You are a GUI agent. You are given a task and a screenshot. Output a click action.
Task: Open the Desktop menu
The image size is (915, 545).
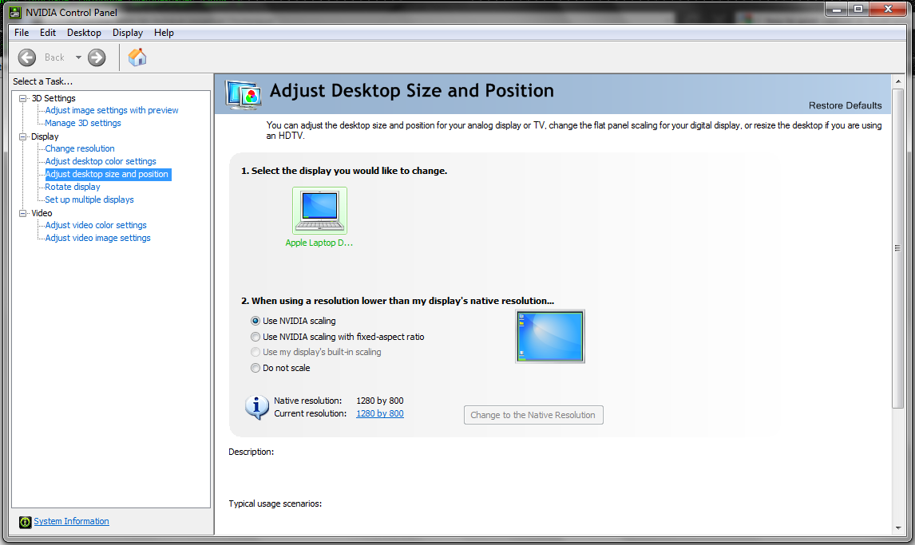tap(84, 33)
